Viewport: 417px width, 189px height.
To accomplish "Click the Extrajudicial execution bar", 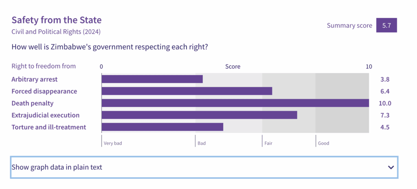I will pos(199,115).
